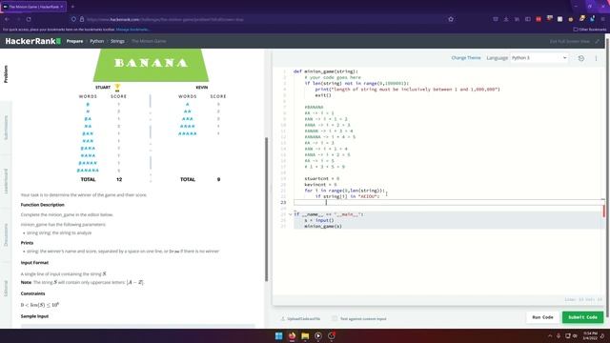Click Python in the breadcrumb
The image size is (610, 343).
point(97,41)
